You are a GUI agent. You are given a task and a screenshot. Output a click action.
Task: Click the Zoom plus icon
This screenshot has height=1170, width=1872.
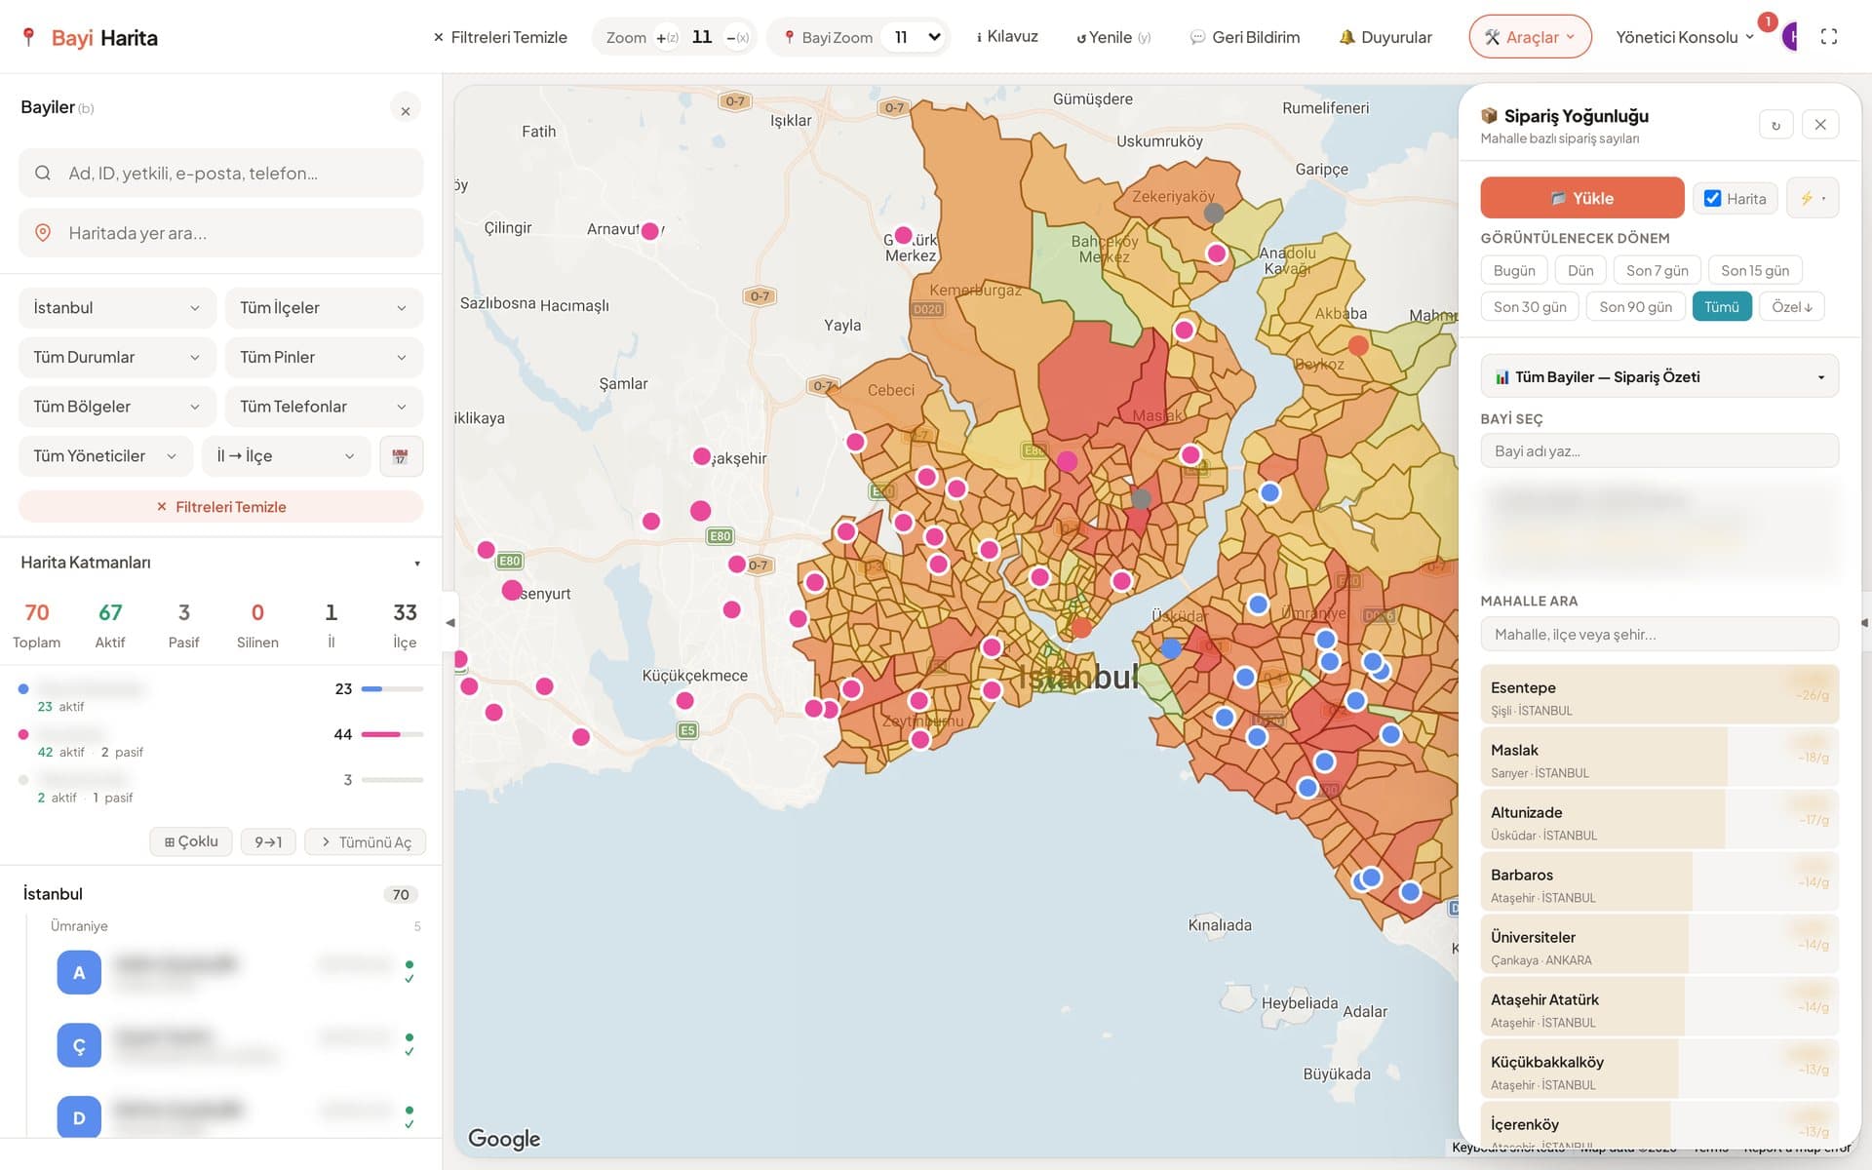667,38
